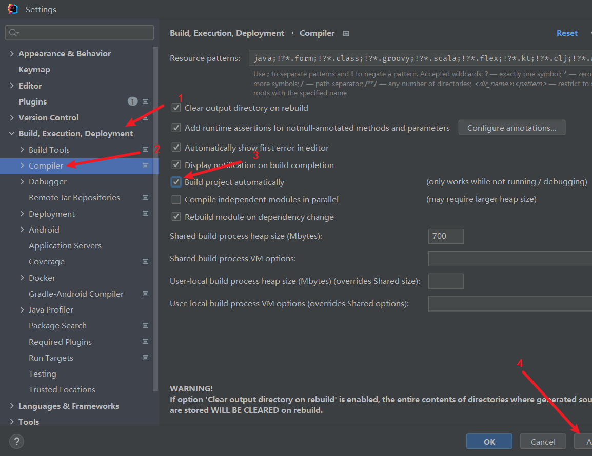Click Resource patterns input field
The image size is (592, 456).
[x=420, y=58]
